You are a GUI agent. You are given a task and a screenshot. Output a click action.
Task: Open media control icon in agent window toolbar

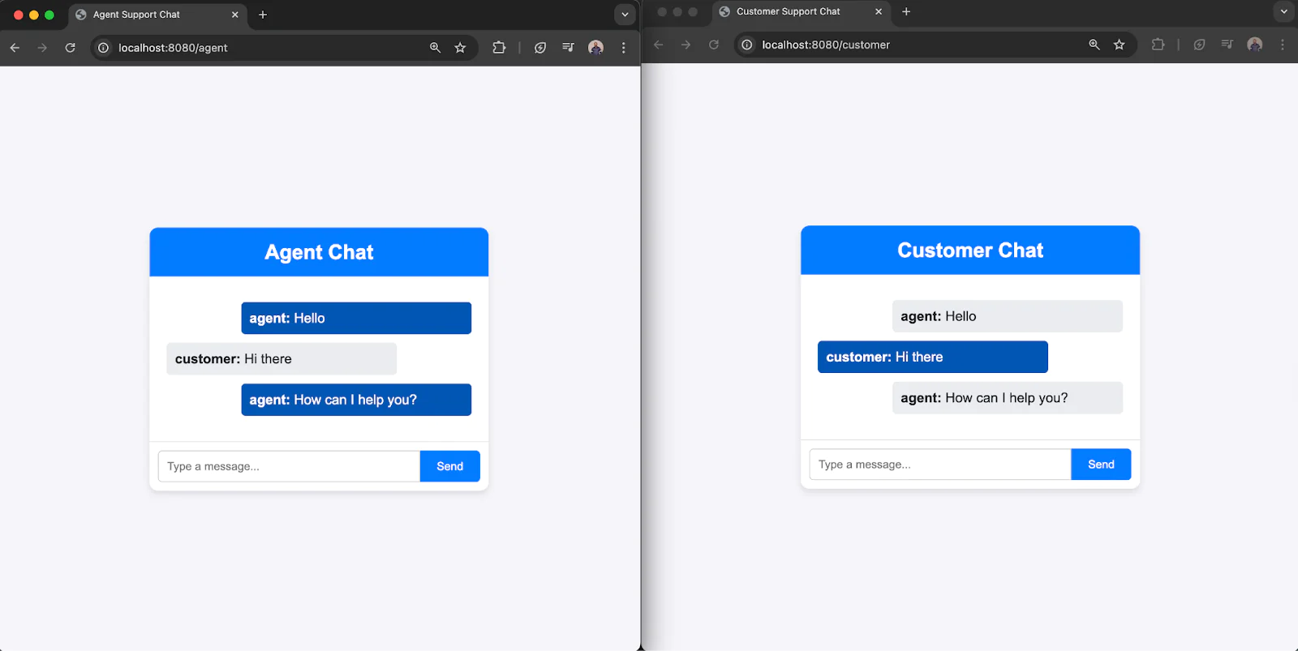pyautogui.click(x=568, y=48)
